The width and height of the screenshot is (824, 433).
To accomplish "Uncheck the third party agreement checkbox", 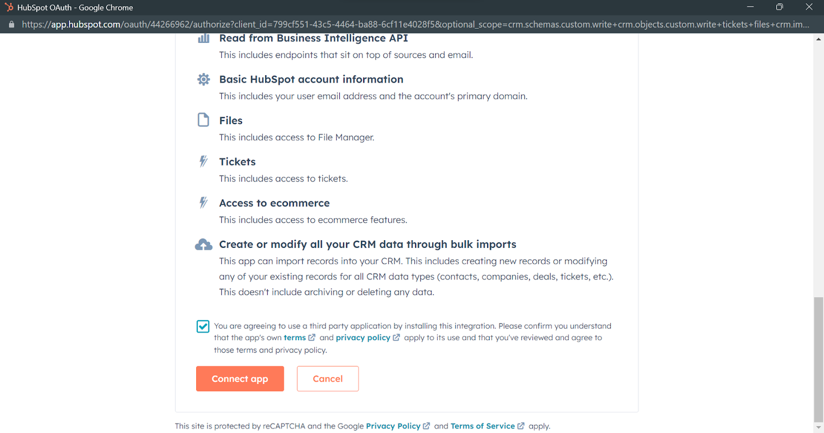I will (x=203, y=326).
